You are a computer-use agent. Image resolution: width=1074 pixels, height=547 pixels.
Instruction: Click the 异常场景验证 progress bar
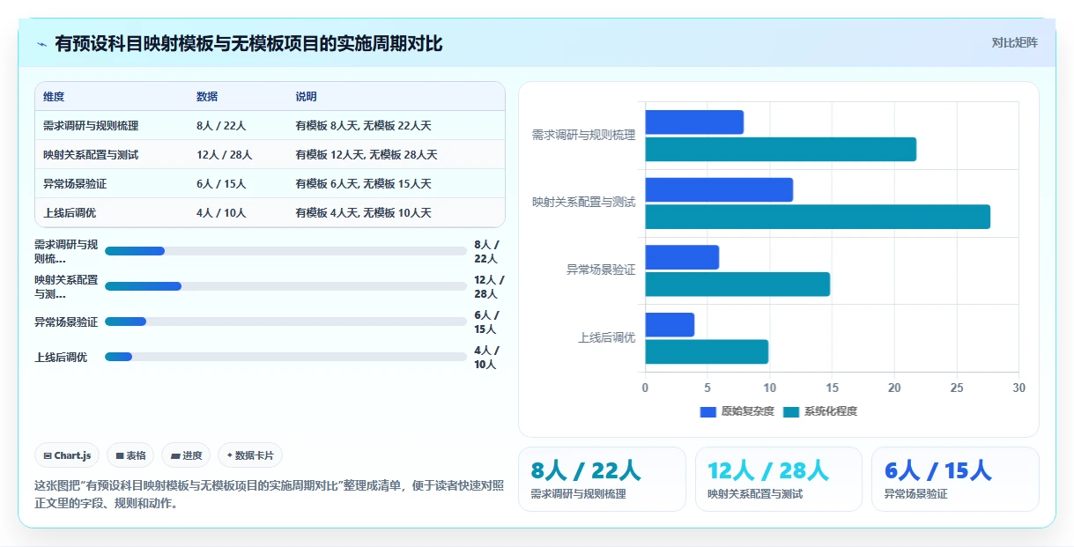pyautogui.click(x=285, y=322)
